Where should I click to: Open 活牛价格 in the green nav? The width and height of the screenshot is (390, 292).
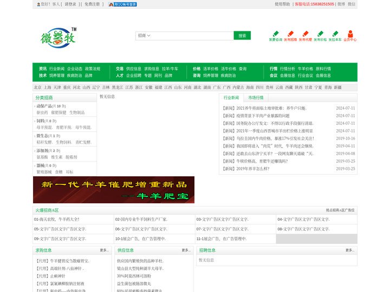(x=229, y=69)
